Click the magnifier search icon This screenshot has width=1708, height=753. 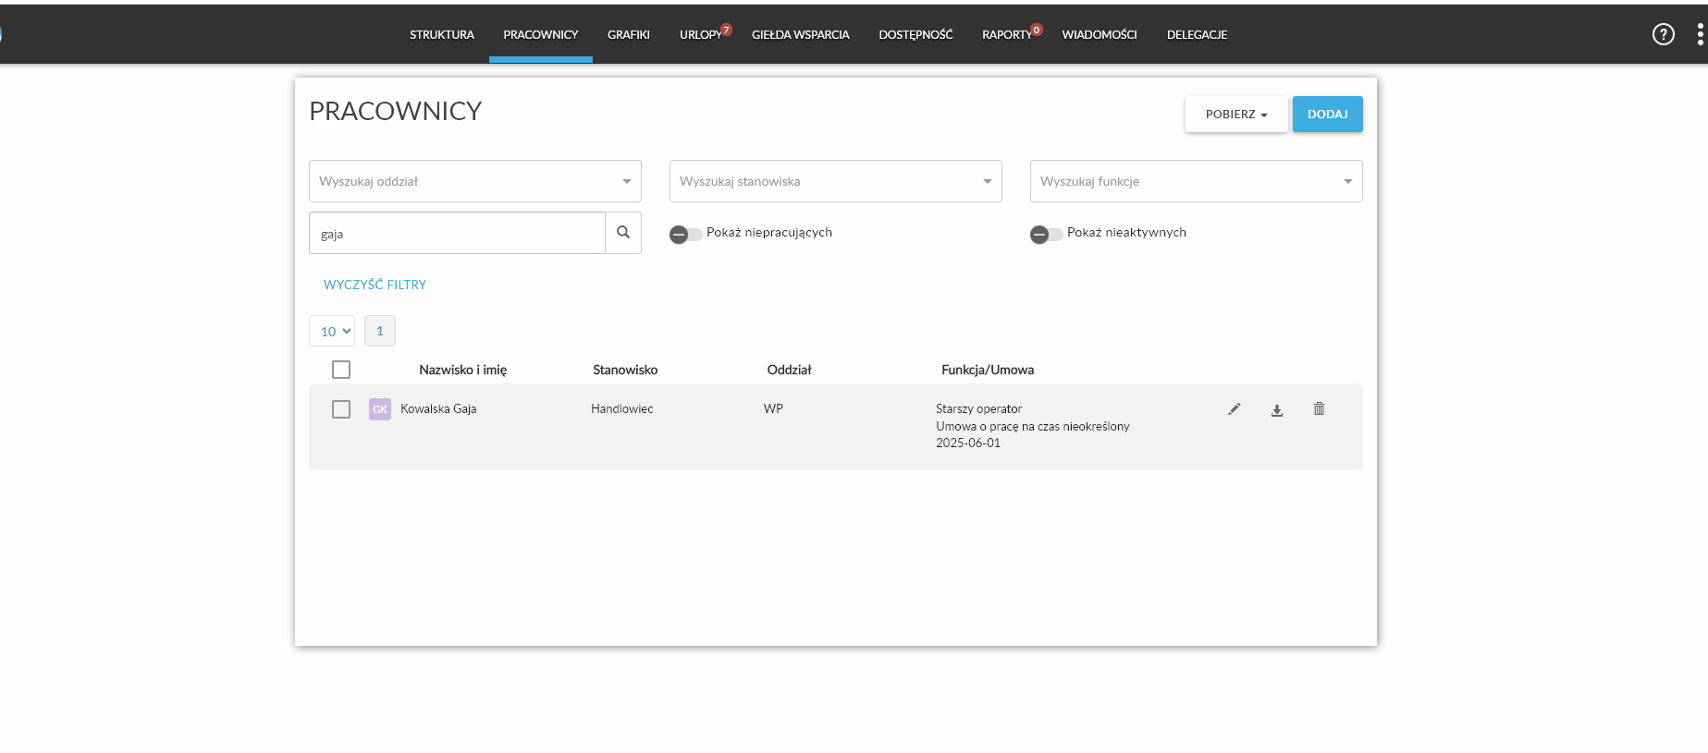(x=623, y=233)
